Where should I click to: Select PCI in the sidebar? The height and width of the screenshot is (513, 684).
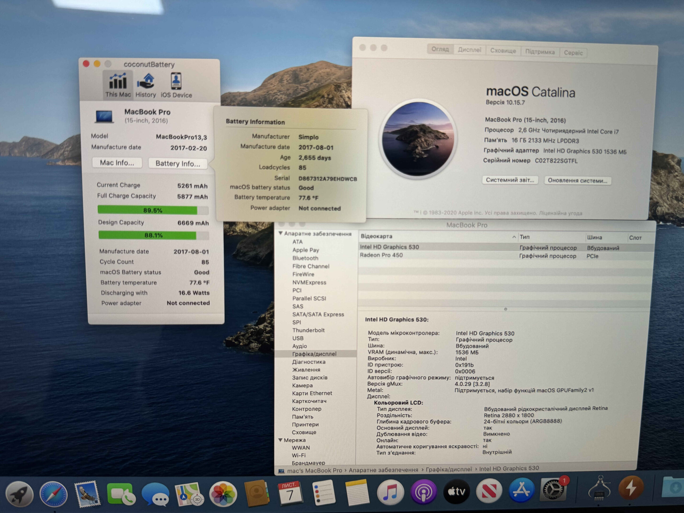pos(297,290)
